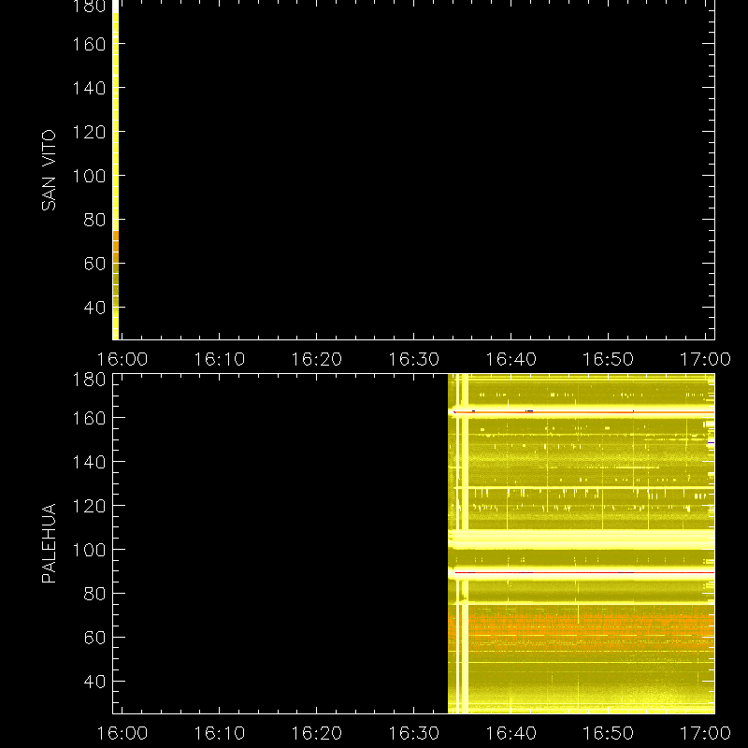The height and width of the screenshot is (748, 748).
Task: Click 16:00 time label under SAN VITO plot
Action: 122,359
